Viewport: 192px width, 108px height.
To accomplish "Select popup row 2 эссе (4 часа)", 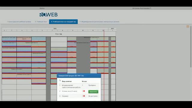I will pyautogui.click(x=79, y=91).
